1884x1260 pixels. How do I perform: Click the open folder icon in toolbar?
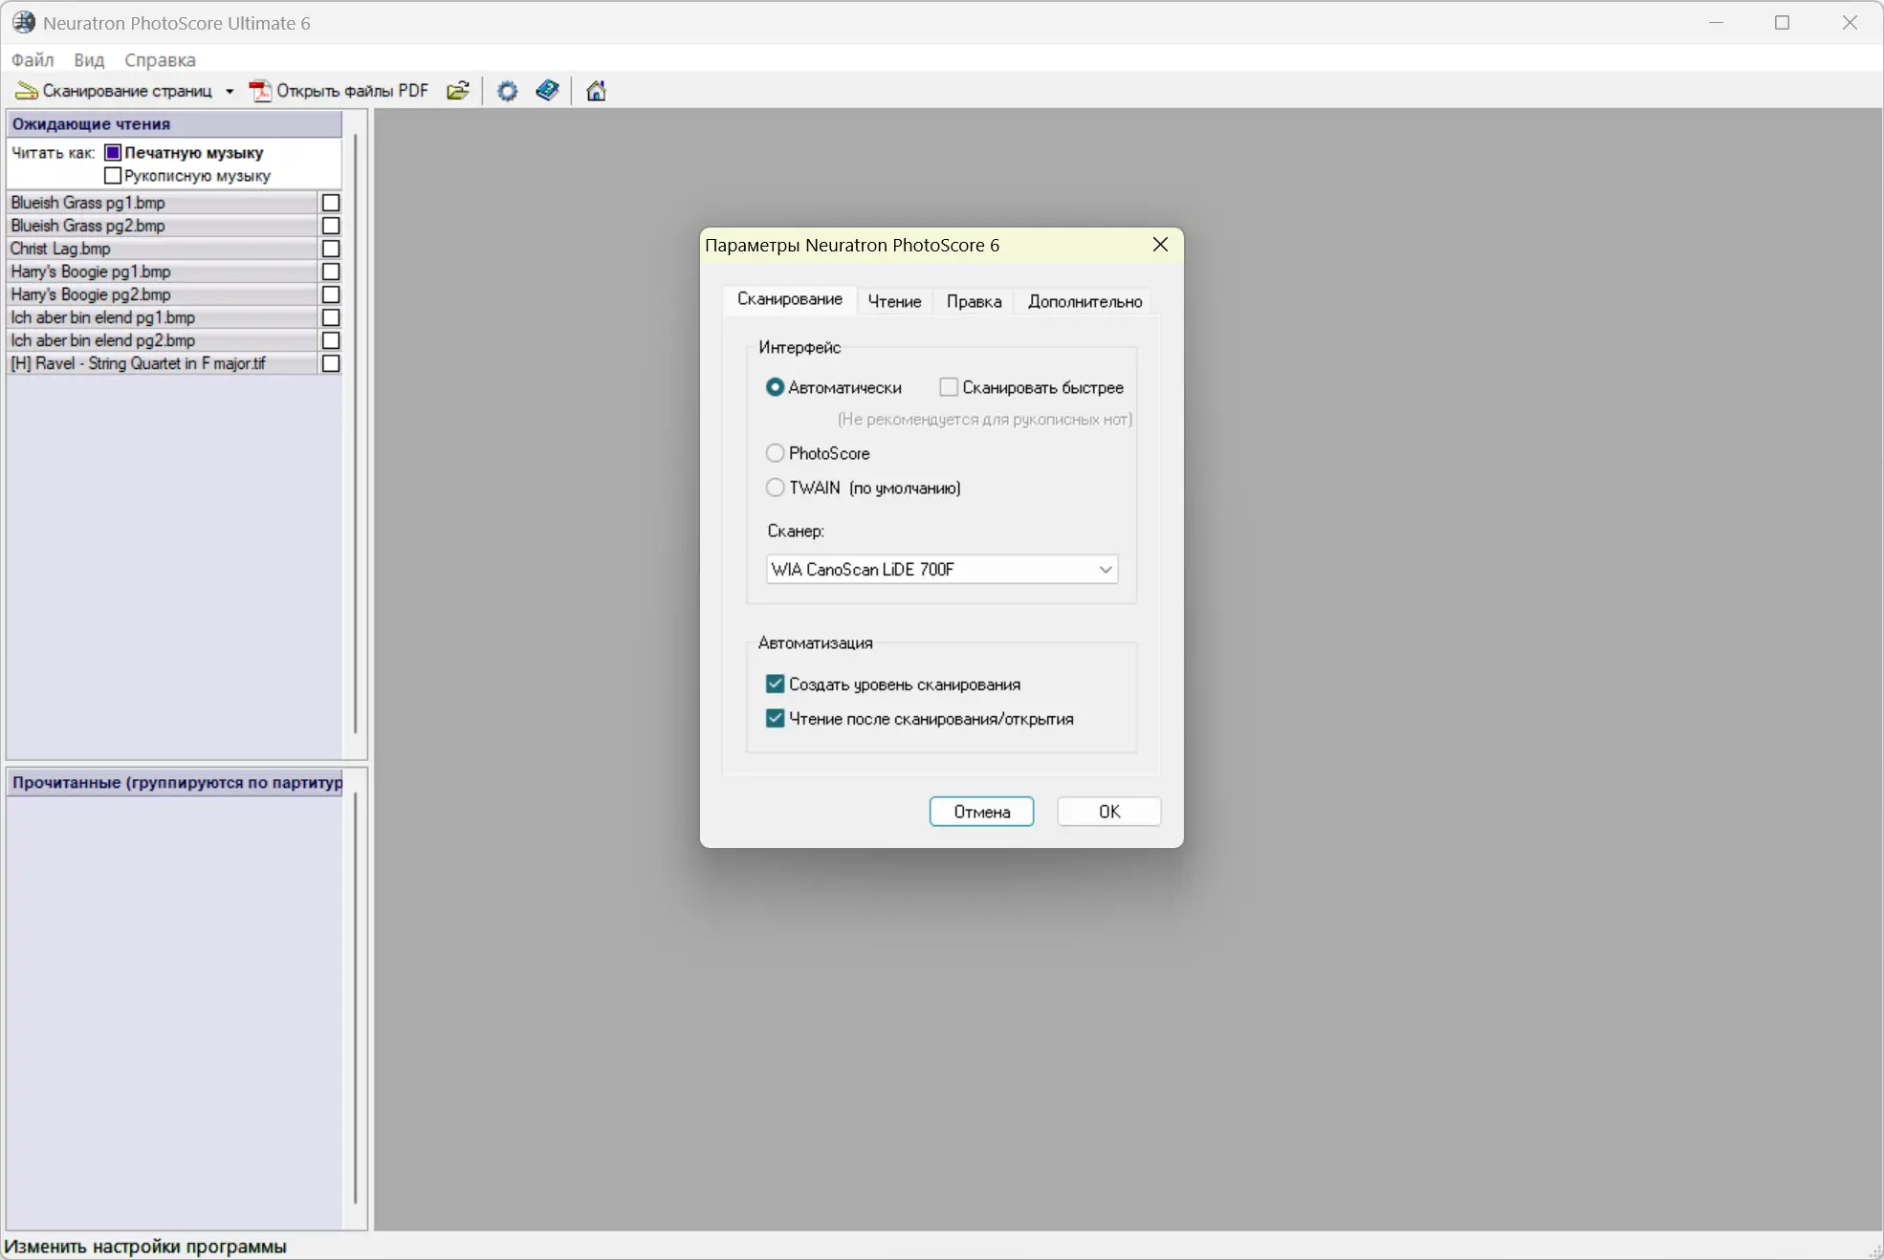pos(458,91)
